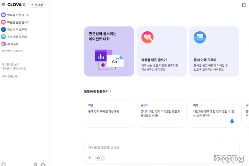
Task: View all chats via 대화 전체보기
Action: pyautogui.click(x=10, y=76)
